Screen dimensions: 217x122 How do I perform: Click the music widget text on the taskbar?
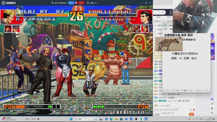[30, 119]
